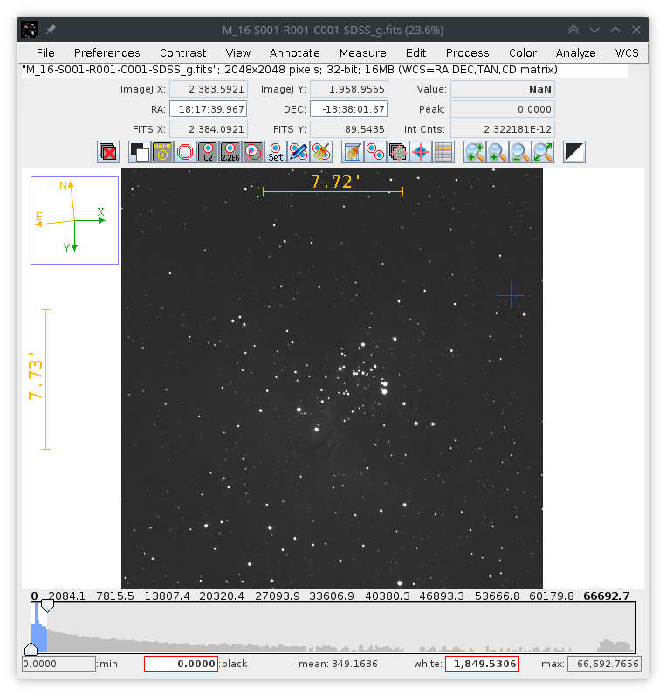The height and width of the screenshot is (696, 666).
Task: Click the white level input field
Action: coord(483,664)
